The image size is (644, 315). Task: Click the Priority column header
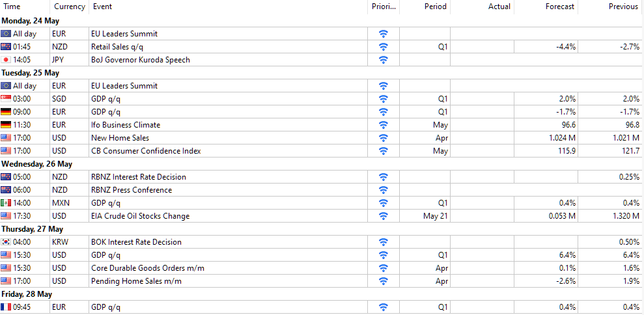click(383, 7)
